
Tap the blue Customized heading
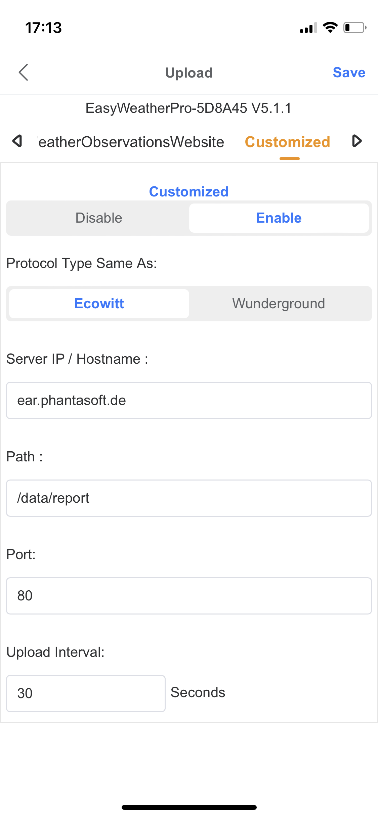pyautogui.click(x=189, y=192)
